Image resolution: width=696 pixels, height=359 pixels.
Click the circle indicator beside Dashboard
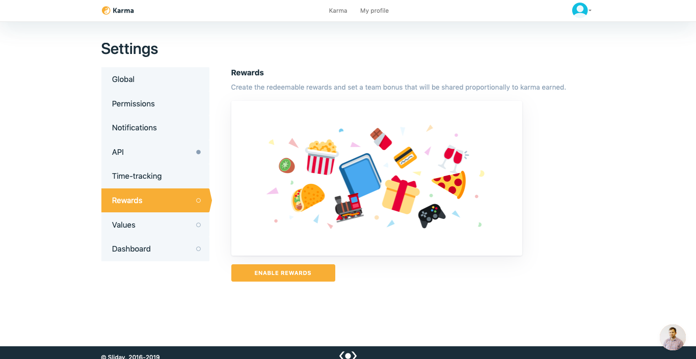click(x=198, y=249)
